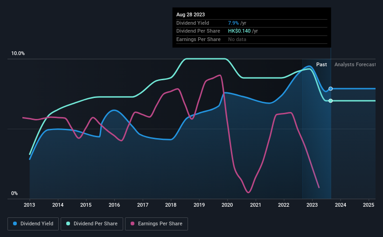Select the 2013 x-axis label
The image size is (383, 237).
(x=29, y=205)
